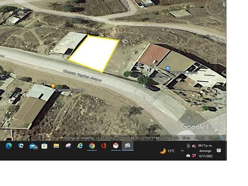The height and width of the screenshot is (186, 248).
Task: Click the 'alt. ojo 171 m' status entry
Action: pyautogui.click(x=206, y=138)
